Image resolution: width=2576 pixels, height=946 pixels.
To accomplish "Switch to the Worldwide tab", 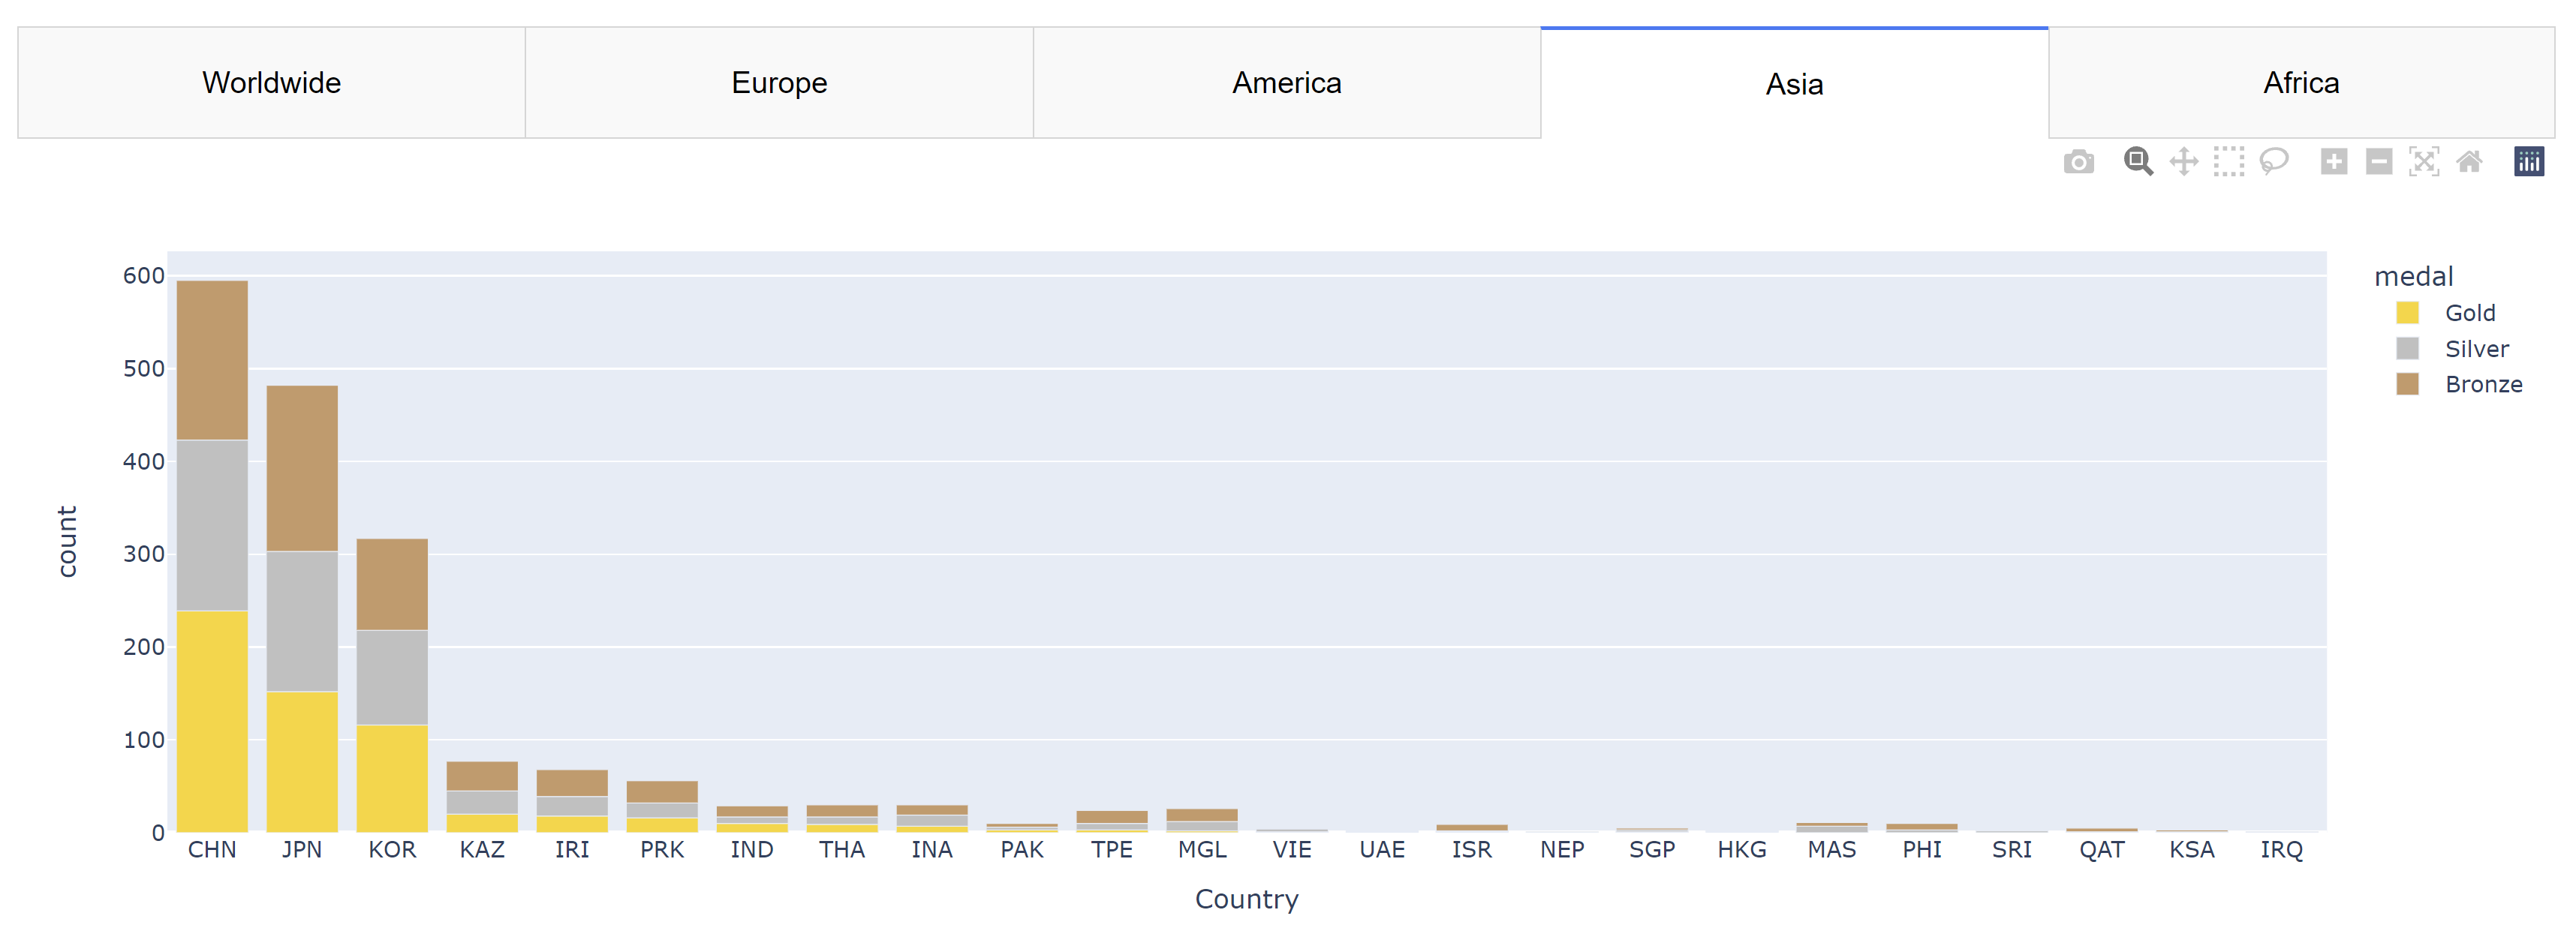I will [x=271, y=83].
